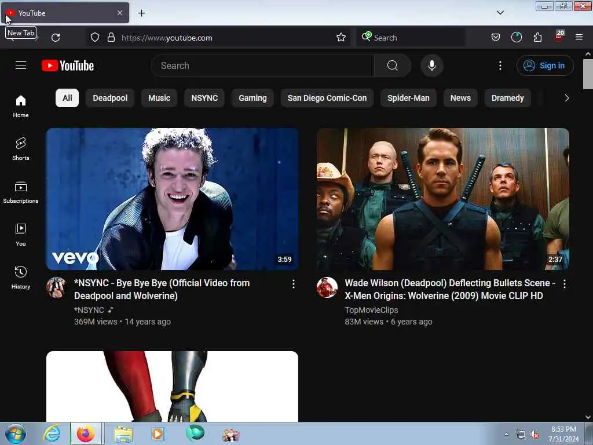Open Windows Media Player on taskbar

coord(158,434)
